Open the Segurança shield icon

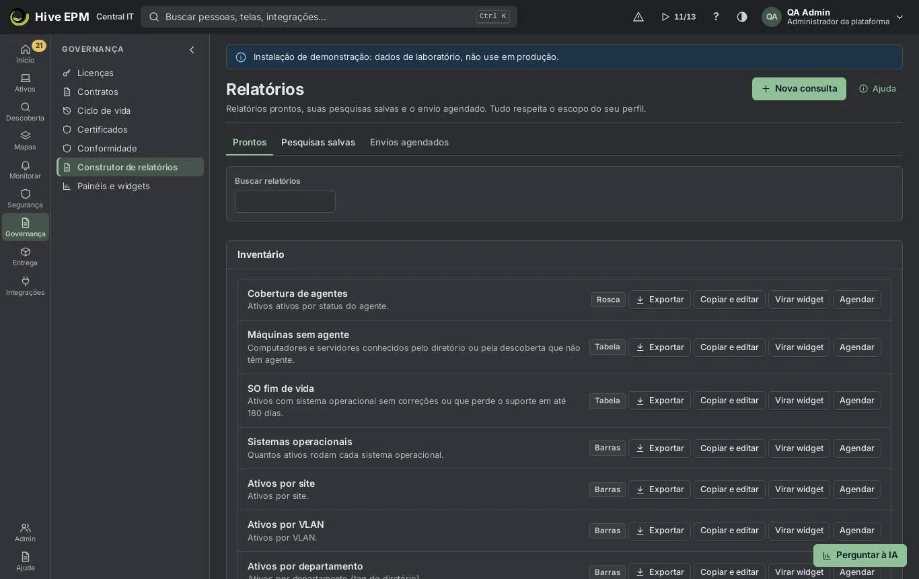[25, 199]
